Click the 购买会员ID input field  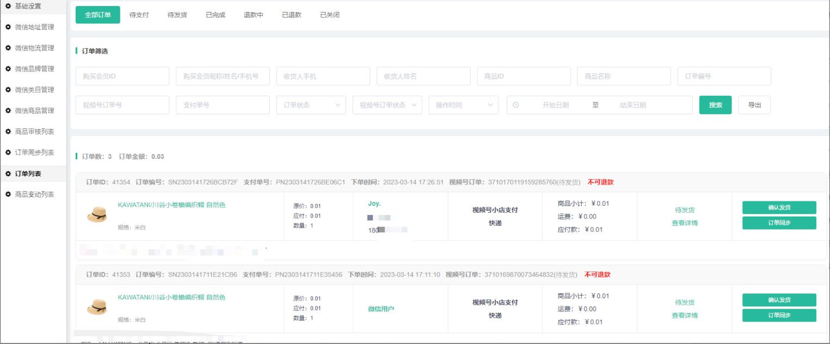pyautogui.click(x=122, y=76)
